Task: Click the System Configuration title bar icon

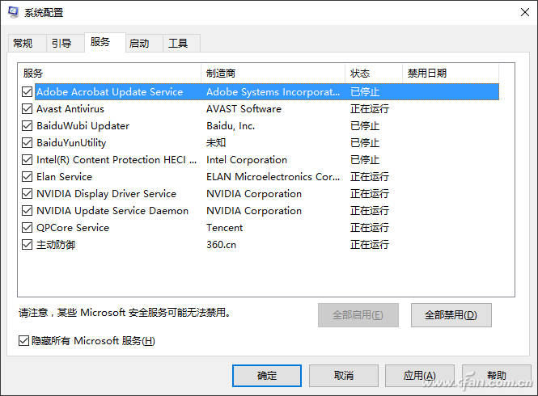Action: pyautogui.click(x=15, y=12)
